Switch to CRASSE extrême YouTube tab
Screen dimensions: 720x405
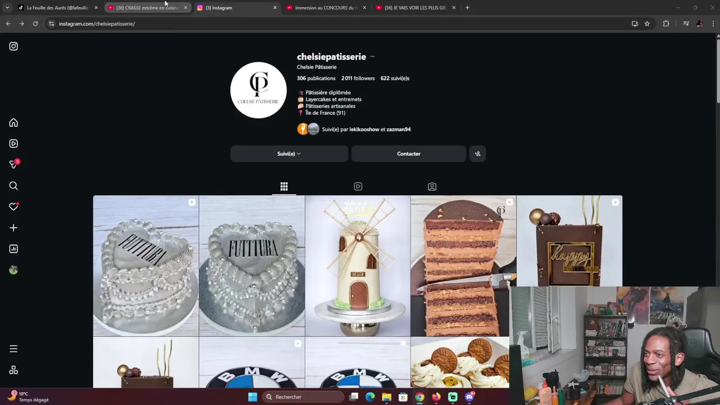(147, 8)
